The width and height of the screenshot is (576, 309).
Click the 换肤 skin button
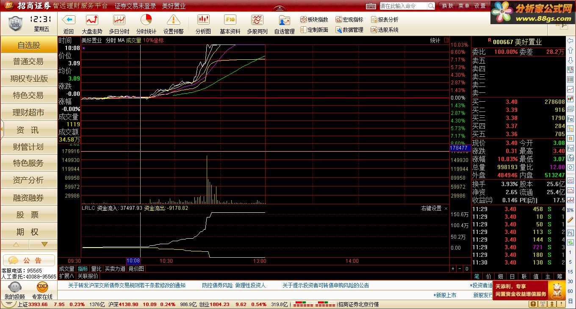pyautogui.click(x=448, y=6)
